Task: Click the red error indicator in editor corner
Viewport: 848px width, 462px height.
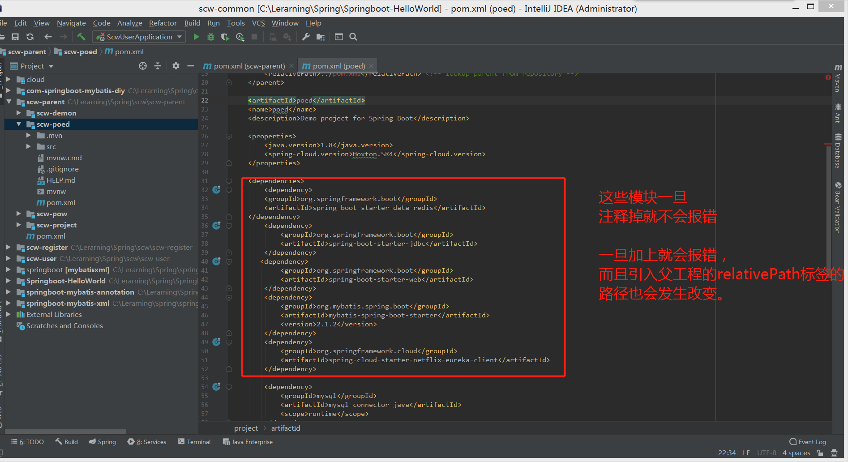Action: click(x=828, y=77)
